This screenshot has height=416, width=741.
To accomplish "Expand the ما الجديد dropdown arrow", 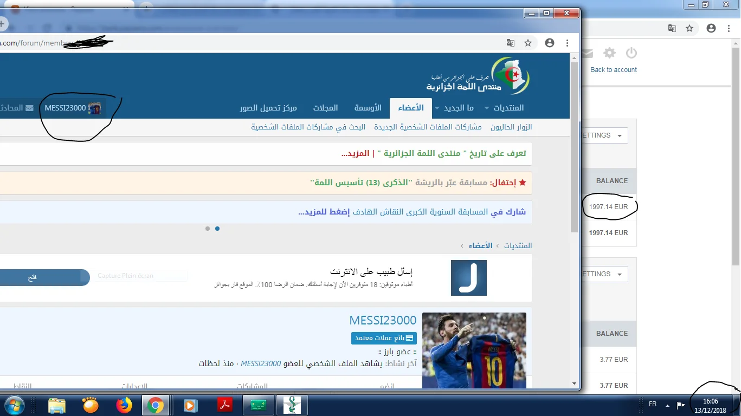I will 437,108.
